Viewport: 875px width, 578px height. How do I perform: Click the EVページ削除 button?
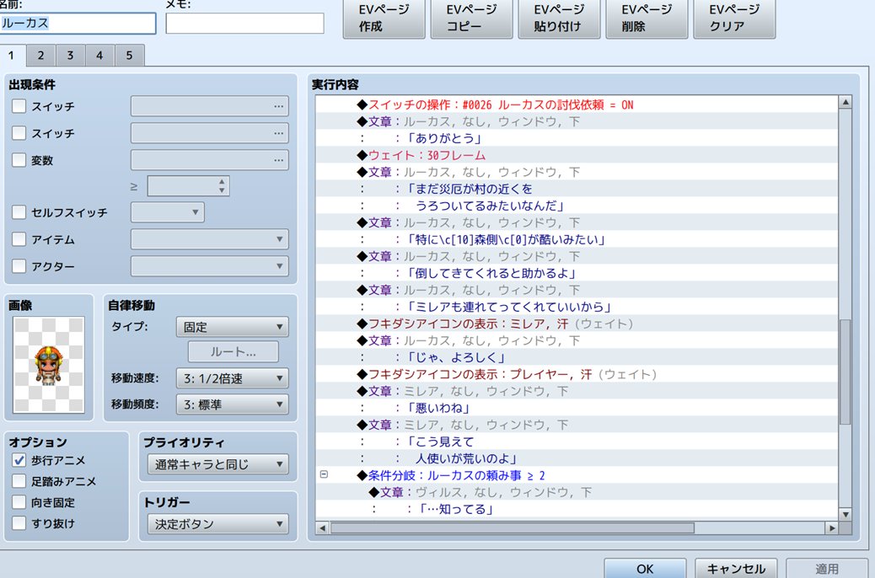tap(647, 18)
